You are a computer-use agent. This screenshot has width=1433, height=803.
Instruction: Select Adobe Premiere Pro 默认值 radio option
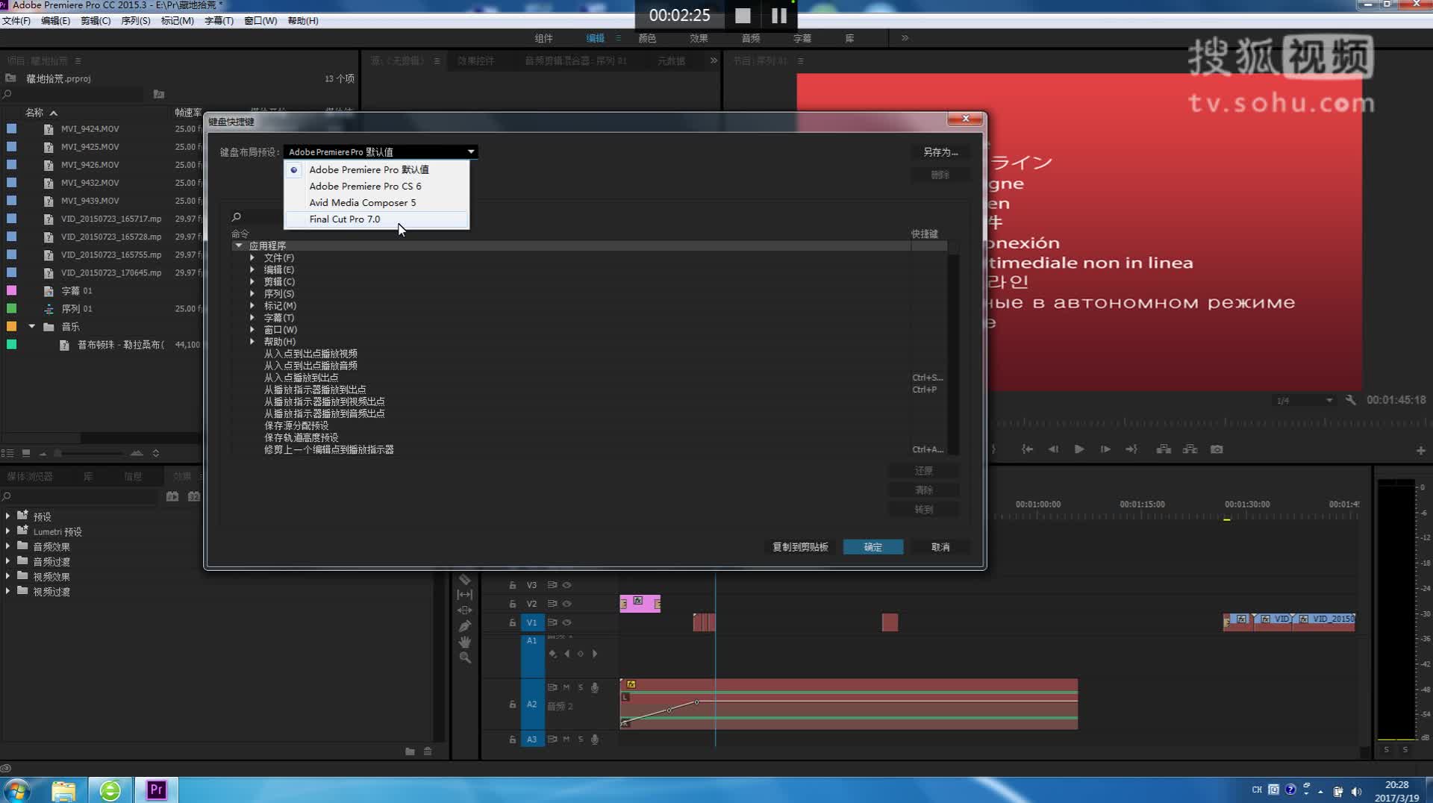[294, 170]
